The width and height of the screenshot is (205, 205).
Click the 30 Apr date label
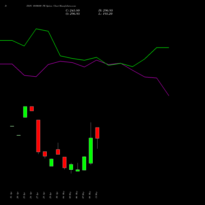click(57, 195)
